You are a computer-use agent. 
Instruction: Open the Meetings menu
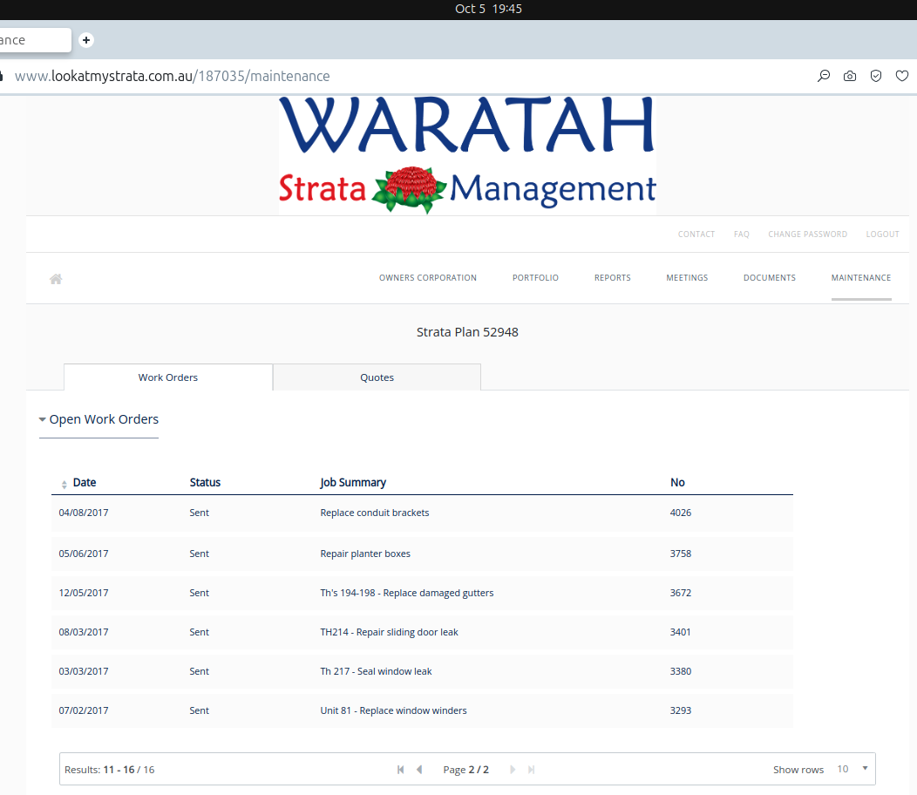[687, 278]
